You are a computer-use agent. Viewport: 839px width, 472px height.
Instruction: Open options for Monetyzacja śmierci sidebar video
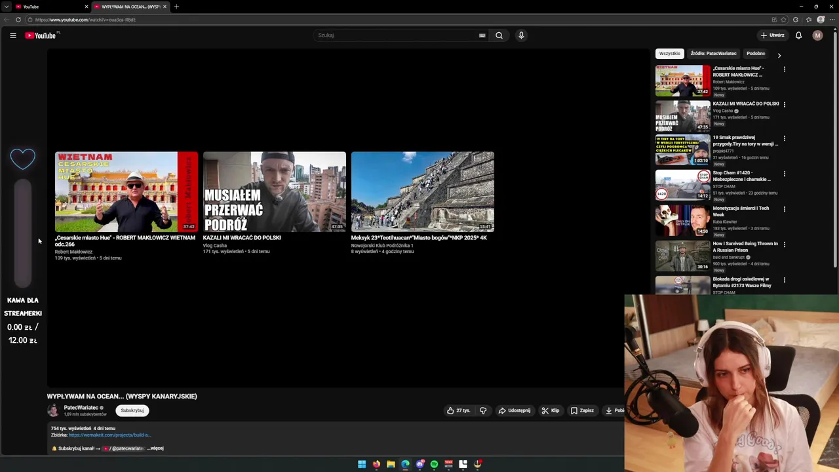pos(784,209)
